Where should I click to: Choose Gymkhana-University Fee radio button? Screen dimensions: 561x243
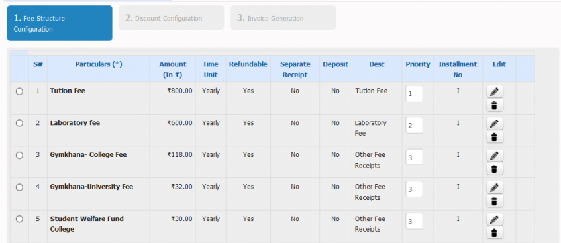[19, 187]
